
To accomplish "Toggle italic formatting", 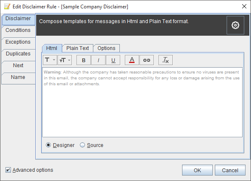I will pos(98,60).
